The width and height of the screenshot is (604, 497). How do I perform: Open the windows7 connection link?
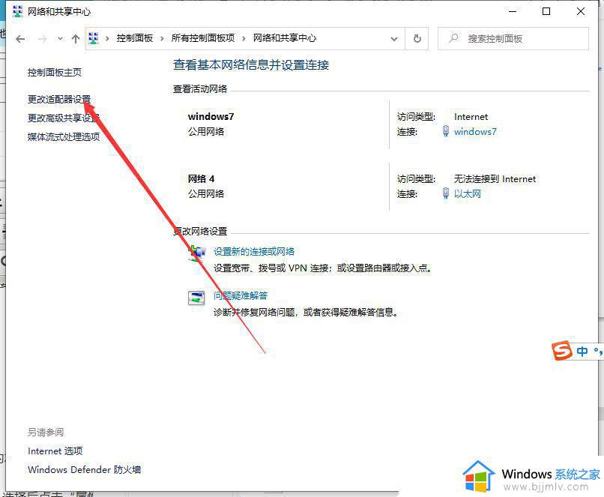coord(475,132)
